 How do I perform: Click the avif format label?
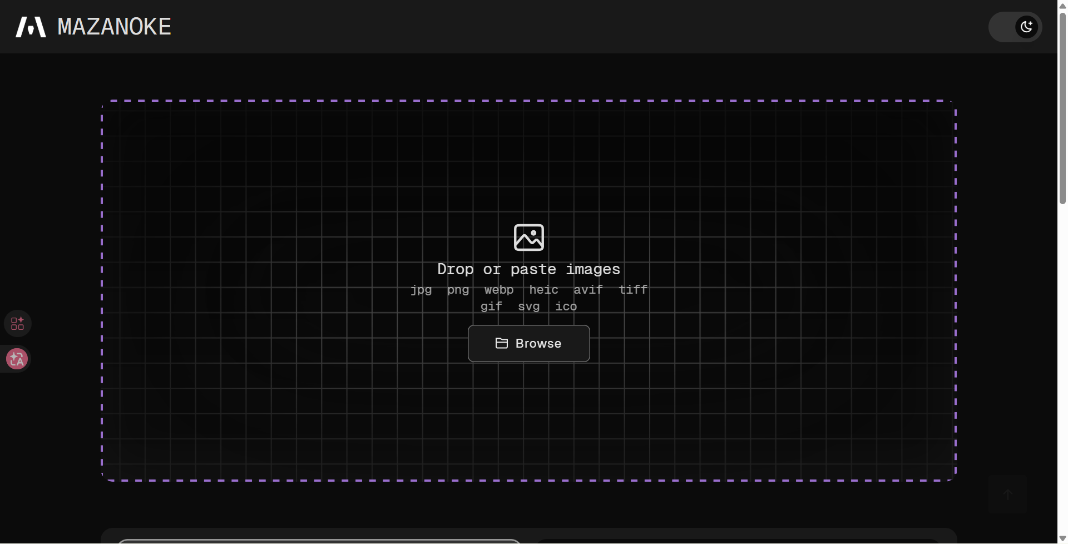pos(588,290)
